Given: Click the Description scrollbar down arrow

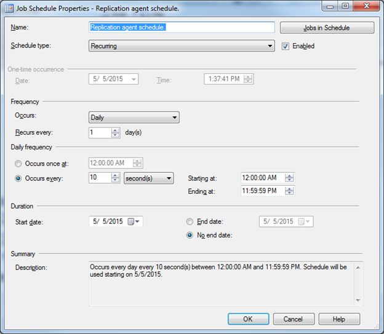Looking at the screenshot, I should [358, 300].
